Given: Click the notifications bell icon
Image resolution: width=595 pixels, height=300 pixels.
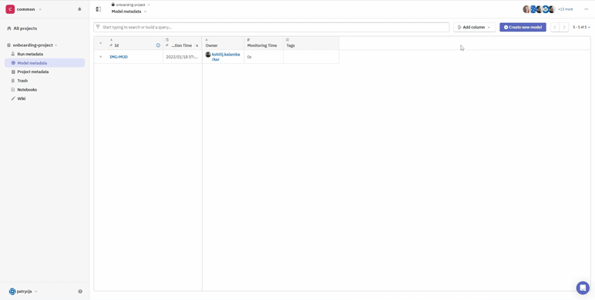Looking at the screenshot, I should point(79,9).
